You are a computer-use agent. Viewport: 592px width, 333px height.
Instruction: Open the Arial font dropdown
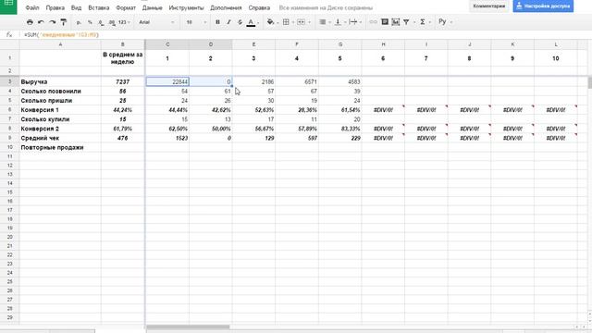tap(156, 22)
